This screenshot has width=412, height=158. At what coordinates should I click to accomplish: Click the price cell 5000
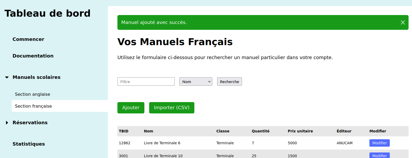(292, 143)
